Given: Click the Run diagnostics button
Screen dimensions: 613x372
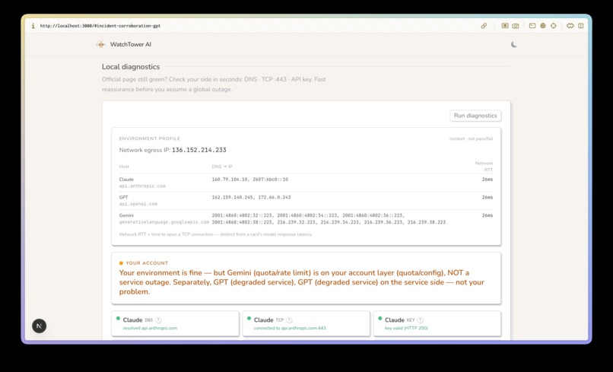Looking at the screenshot, I should point(475,116).
